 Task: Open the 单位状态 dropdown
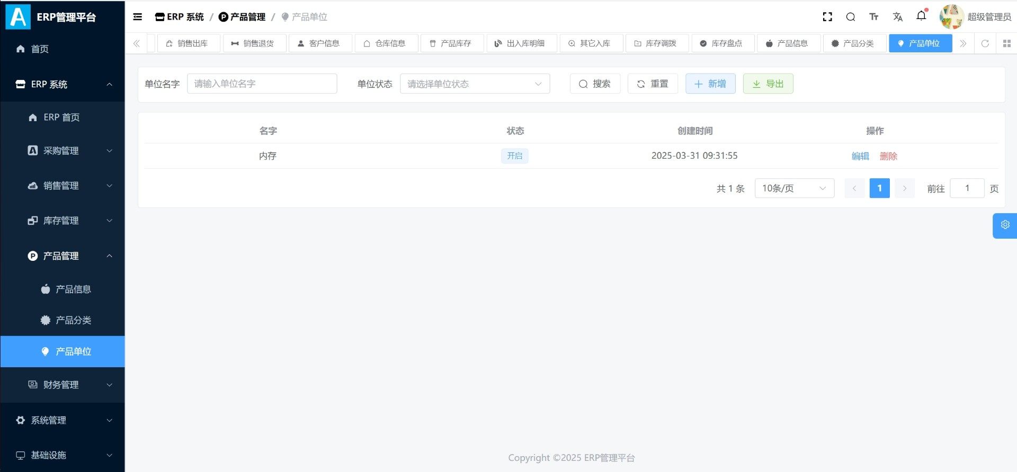475,84
